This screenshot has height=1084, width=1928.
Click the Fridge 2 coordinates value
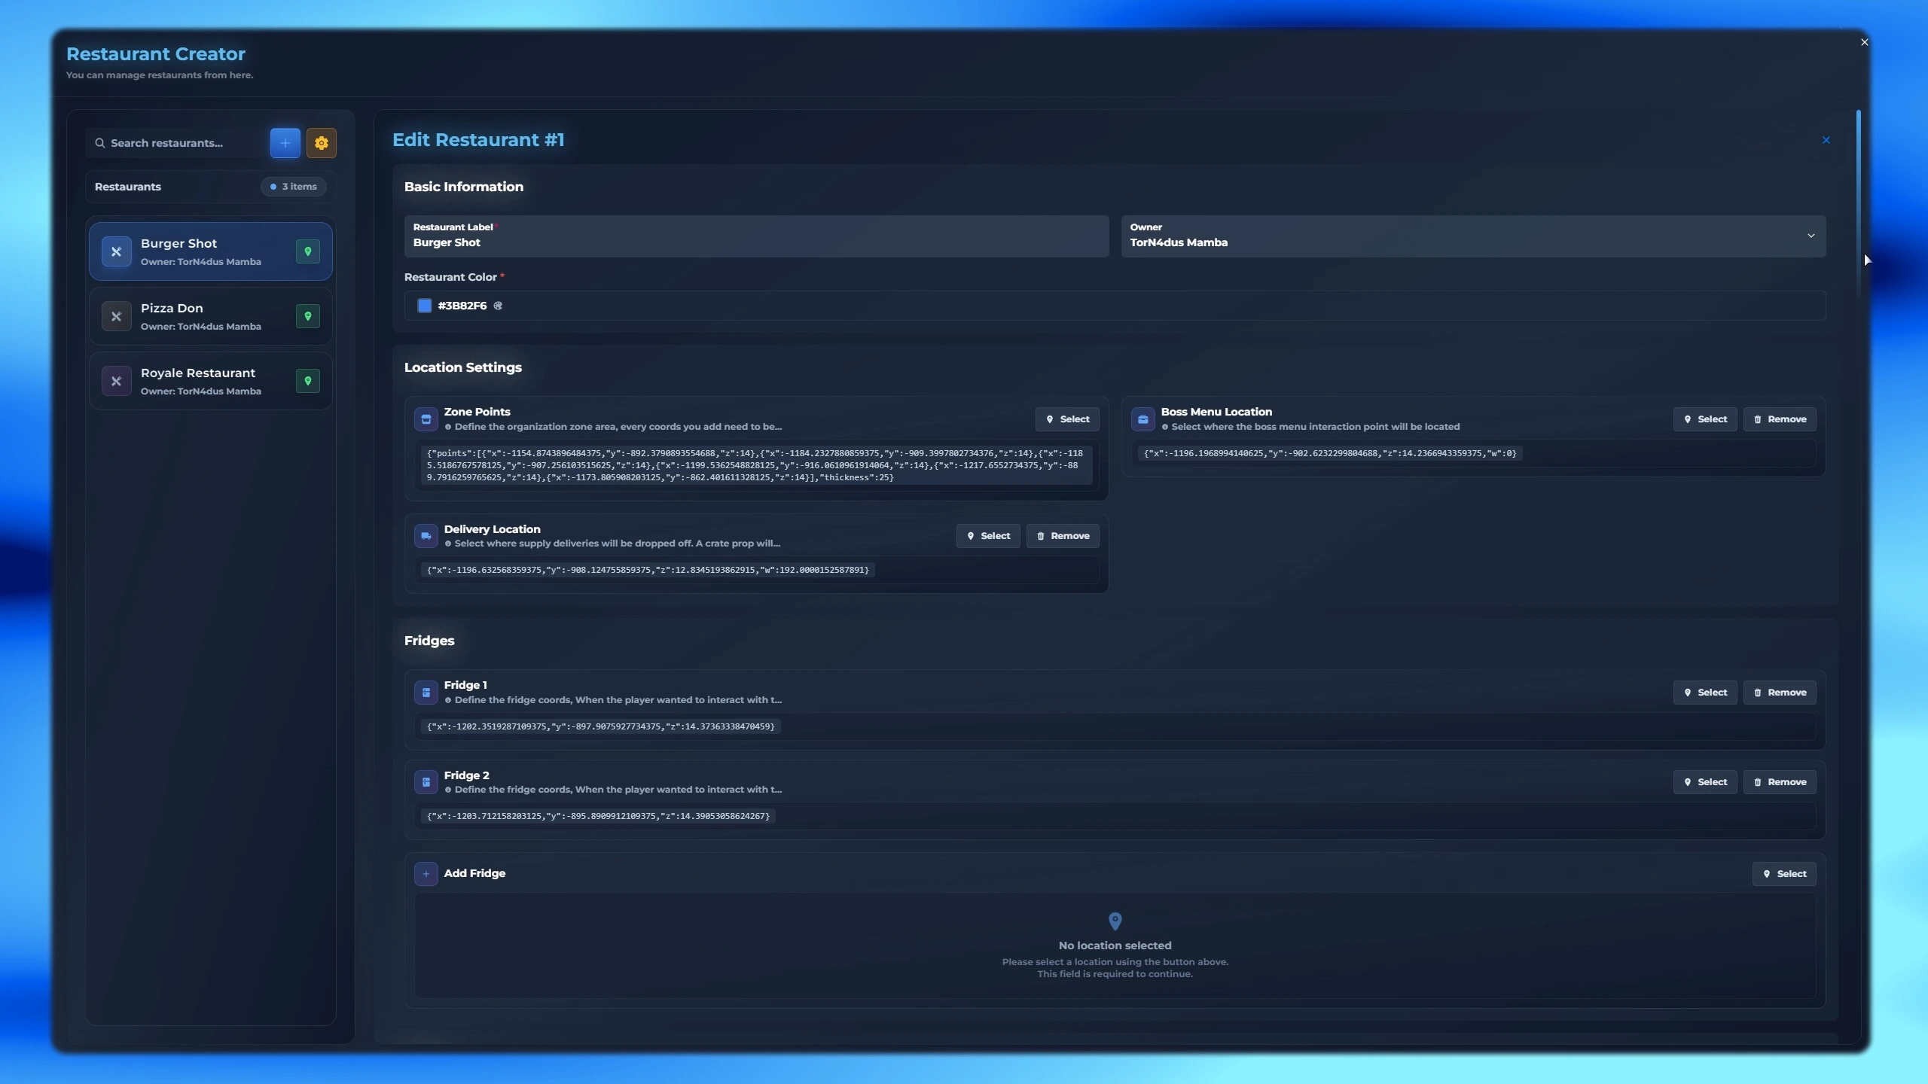click(x=598, y=816)
